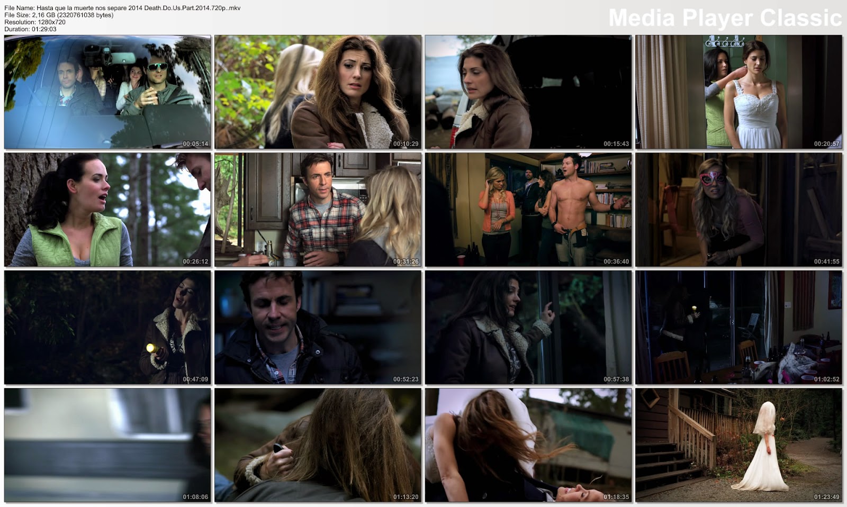This screenshot has height=507, width=847.
Task: Open the thumbnail stamped 00:20:57
Action: click(x=738, y=92)
